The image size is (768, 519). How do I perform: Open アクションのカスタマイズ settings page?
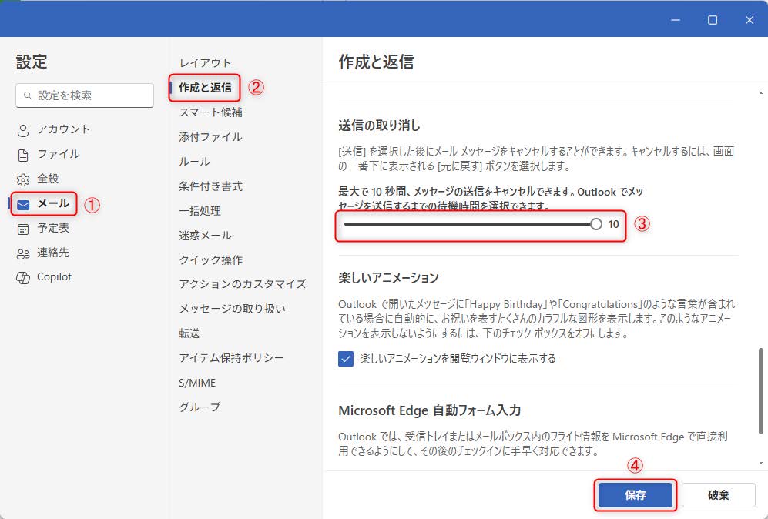tap(243, 284)
